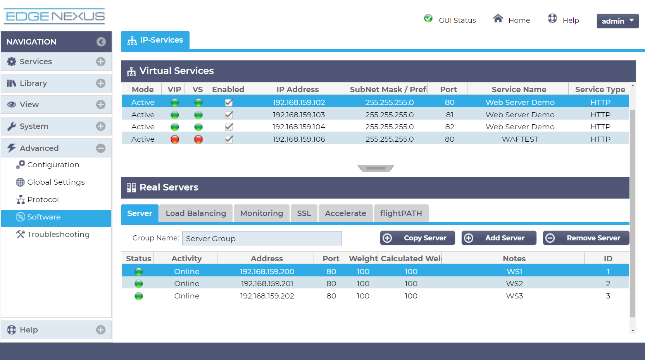This screenshot has height=360, width=645.
Task: Click the Remove Server button
Action: [586, 238]
